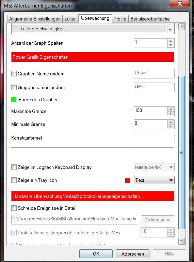The image size is (194, 262).
Task: Increase Minimale Grenze with up arrow
Action: tap(171, 122)
